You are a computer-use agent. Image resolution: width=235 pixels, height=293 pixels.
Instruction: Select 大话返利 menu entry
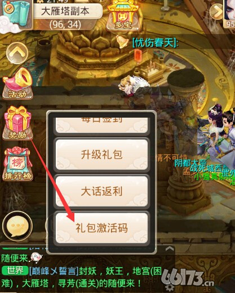point(101,191)
